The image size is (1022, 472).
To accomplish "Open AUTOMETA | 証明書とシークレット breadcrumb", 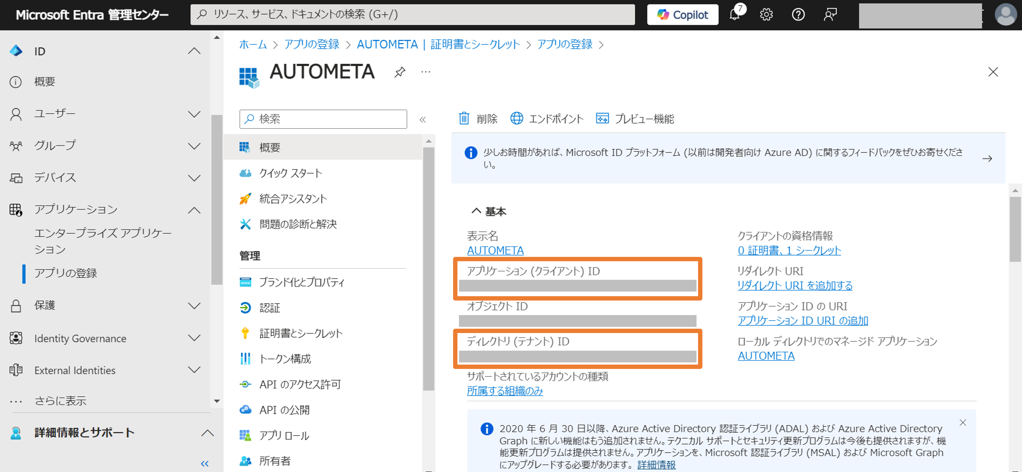I will tap(438, 45).
